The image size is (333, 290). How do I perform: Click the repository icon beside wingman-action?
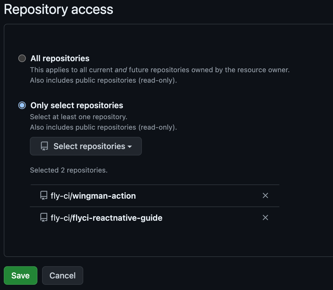coord(44,196)
